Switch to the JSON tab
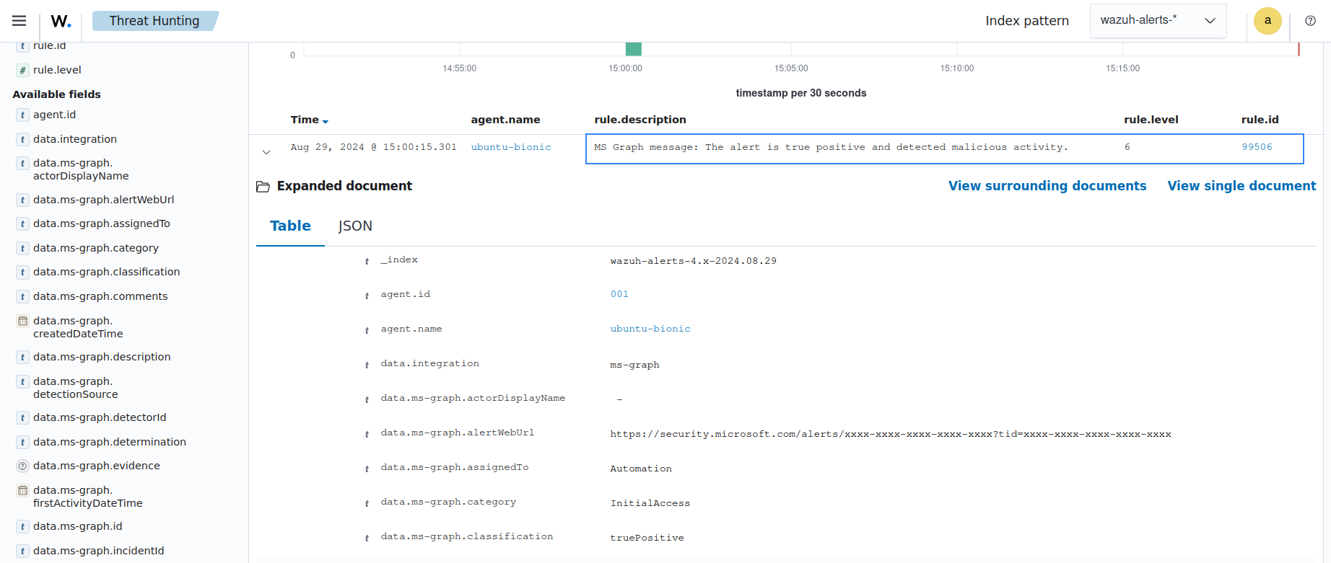This screenshot has height=563, width=1331. (x=355, y=226)
